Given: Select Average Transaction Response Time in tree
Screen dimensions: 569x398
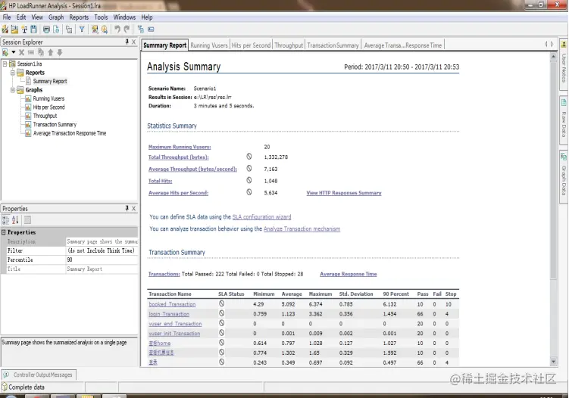Looking at the screenshot, I should coord(70,133).
